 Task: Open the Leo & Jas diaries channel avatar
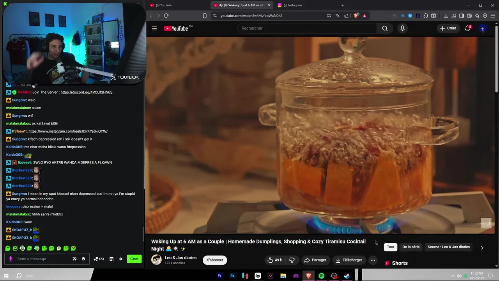[x=156, y=260]
